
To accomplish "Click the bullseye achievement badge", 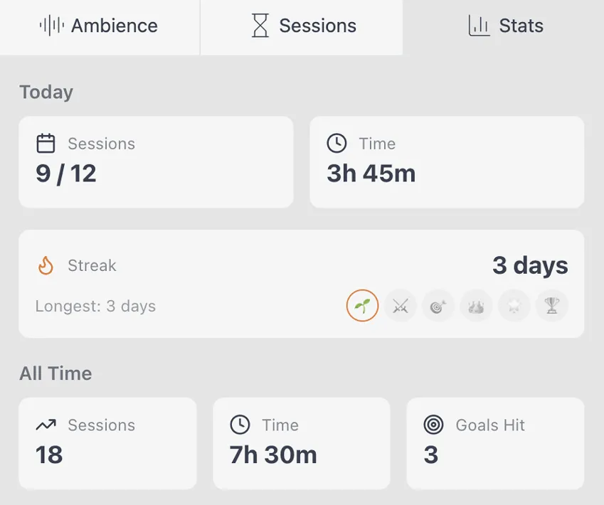I will 438,305.
